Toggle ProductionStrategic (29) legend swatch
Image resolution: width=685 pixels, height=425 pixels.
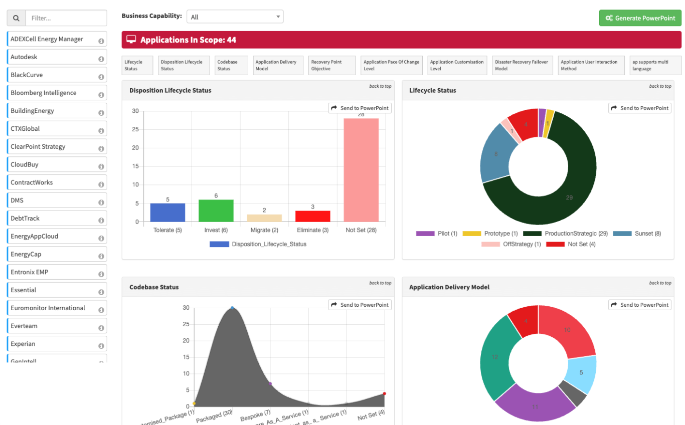(x=532, y=234)
